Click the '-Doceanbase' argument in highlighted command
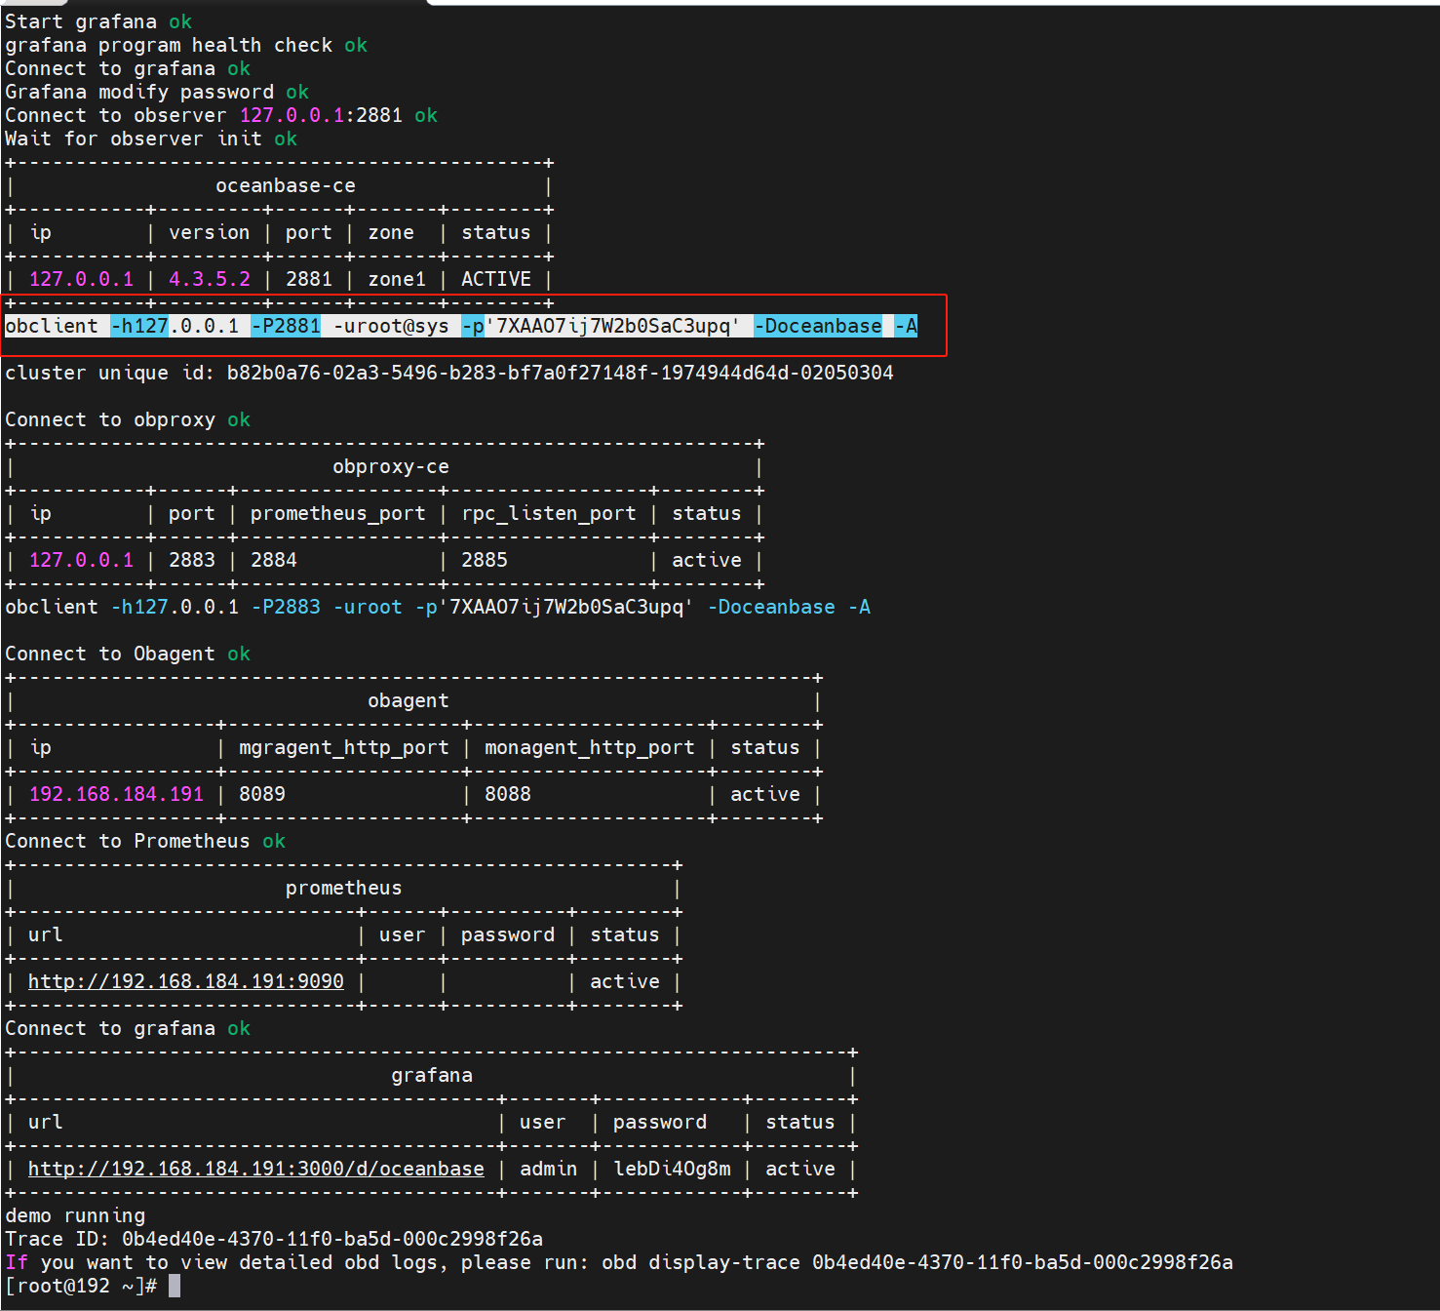 point(818,326)
